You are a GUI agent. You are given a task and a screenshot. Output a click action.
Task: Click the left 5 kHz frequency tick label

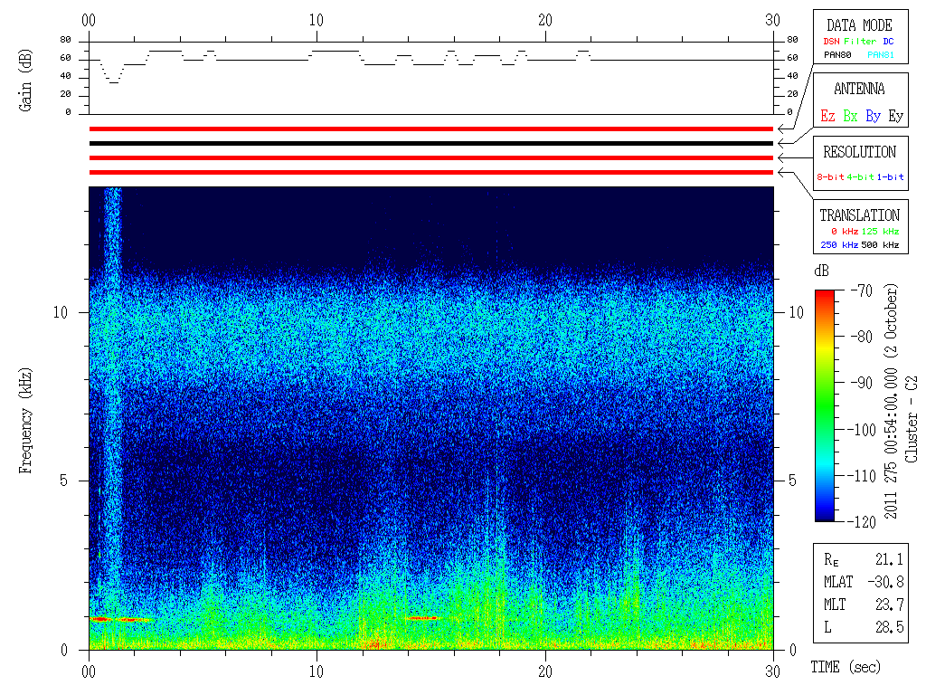64,481
